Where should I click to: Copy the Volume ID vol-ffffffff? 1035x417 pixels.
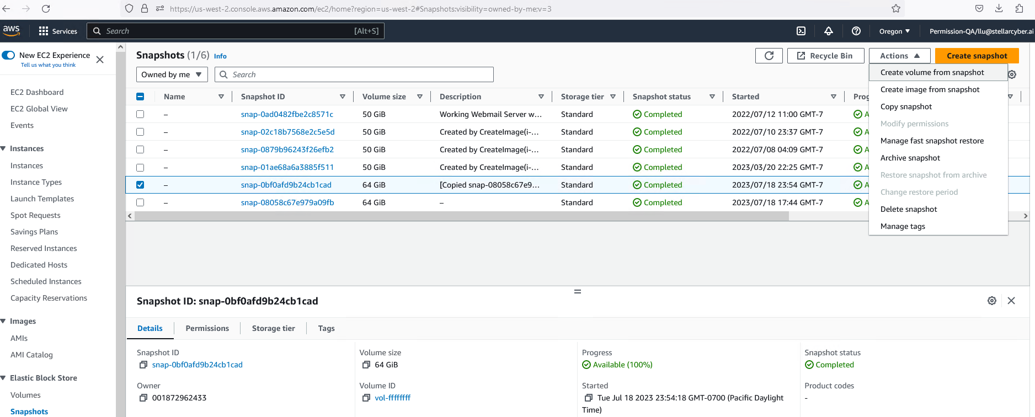tap(366, 398)
